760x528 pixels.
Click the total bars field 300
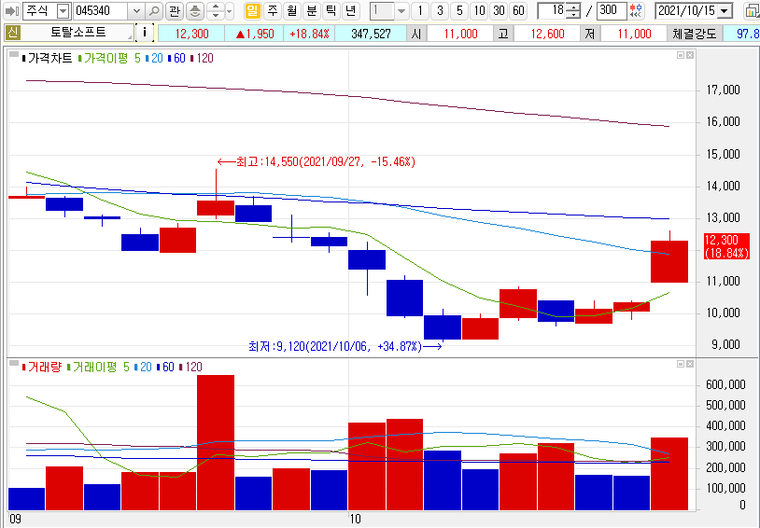click(612, 10)
